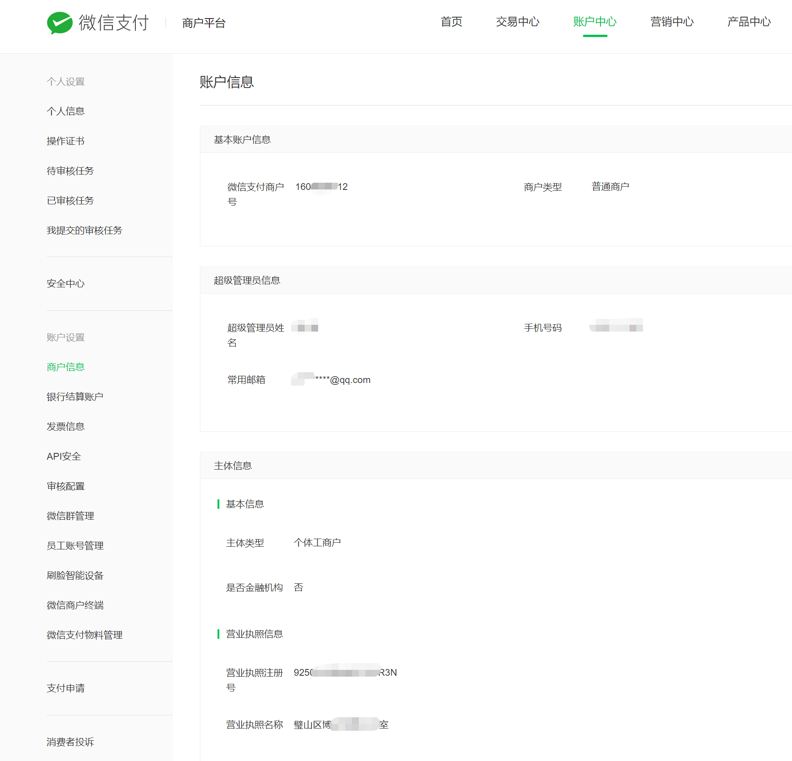Select 商户信息 in account settings
Viewport: 792px width, 761px height.
click(66, 367)
